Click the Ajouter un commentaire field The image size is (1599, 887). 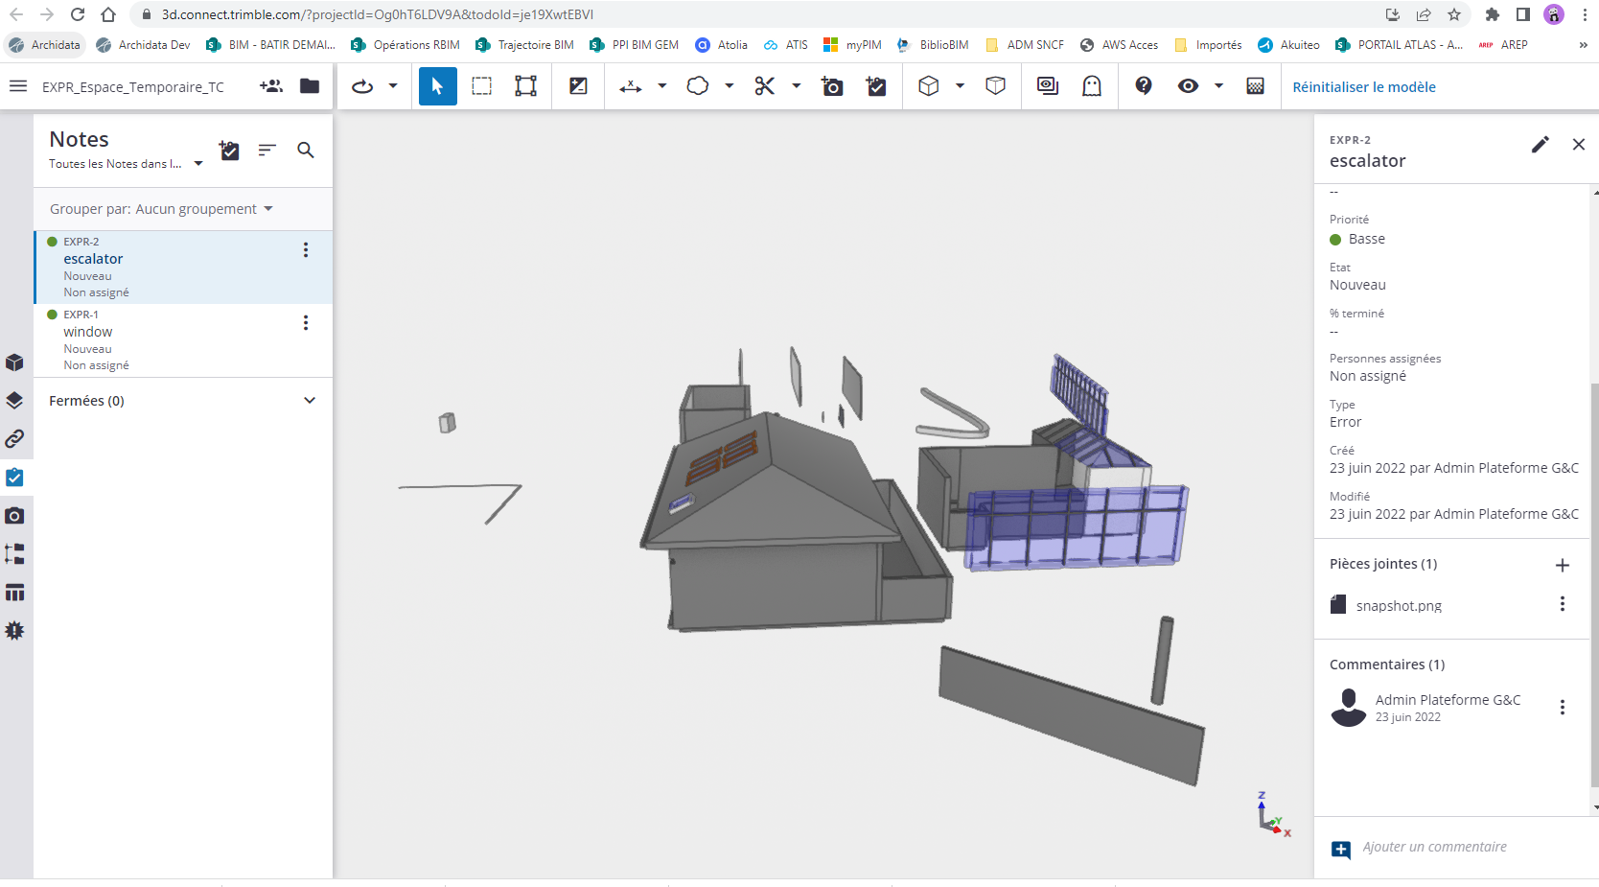pyautogui.click(x=1434, y=847)
